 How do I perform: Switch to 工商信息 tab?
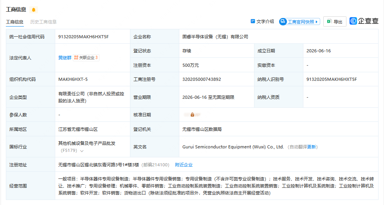15,22
